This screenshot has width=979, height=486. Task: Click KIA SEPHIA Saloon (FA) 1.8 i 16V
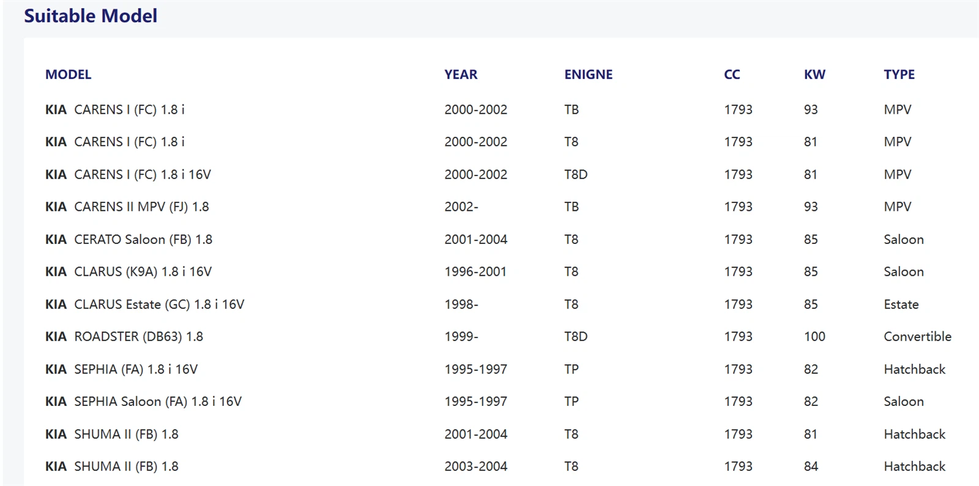(143, 402)
